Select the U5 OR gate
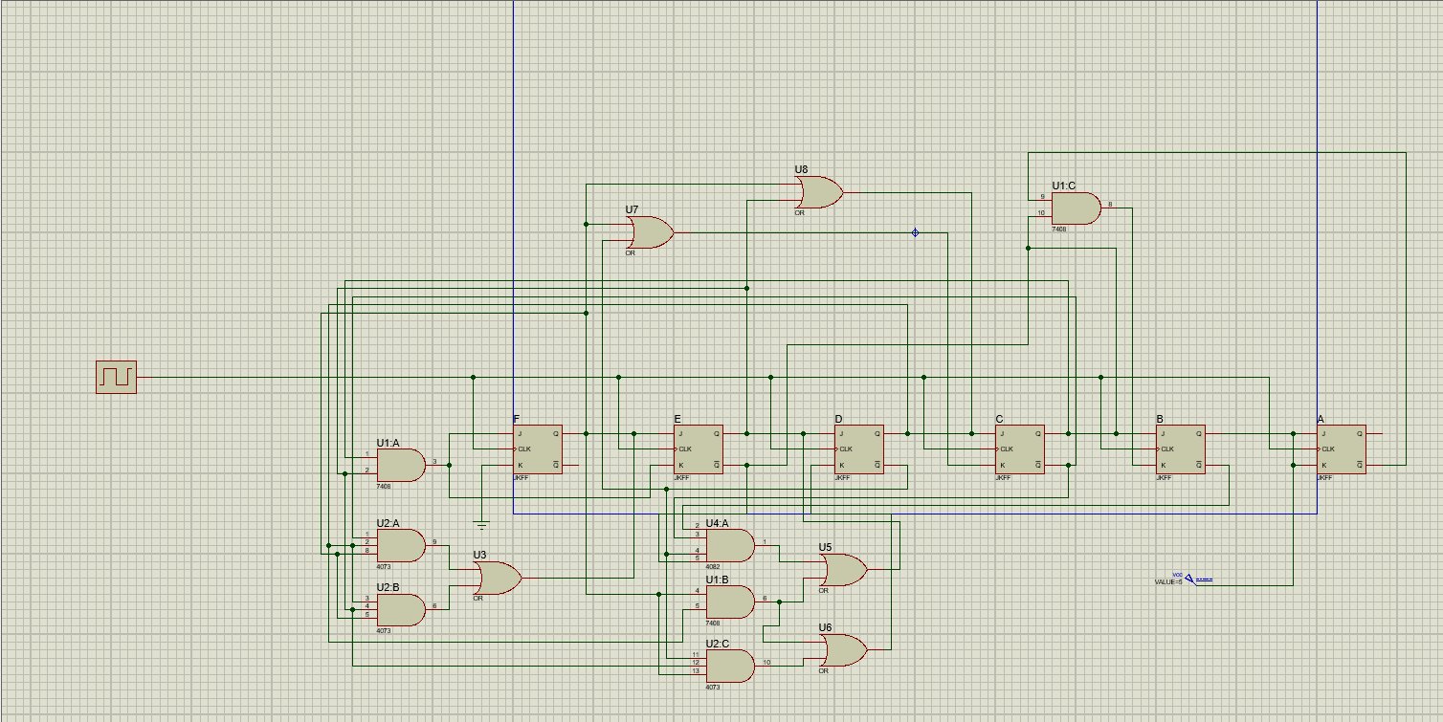 [x=844, y=569]
